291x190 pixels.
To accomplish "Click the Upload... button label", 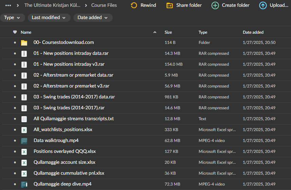I will [279, 5].
